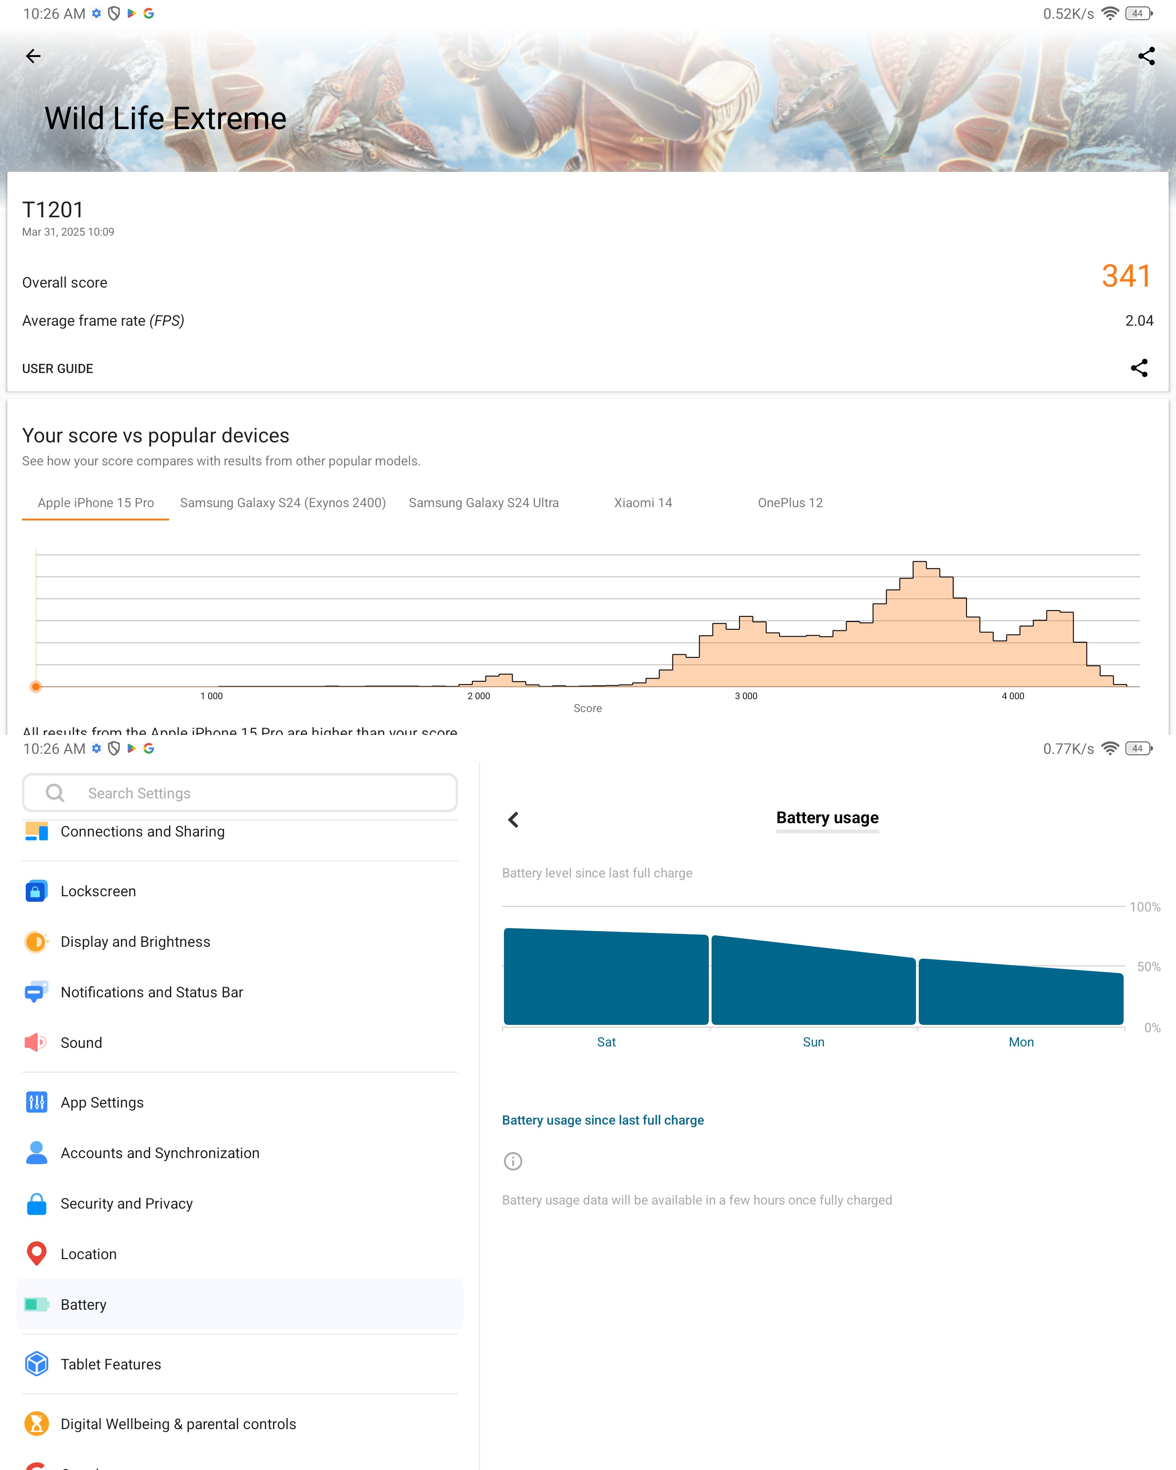Tap the Security and Privacy lock icon
The image size is (1176, 1470).
tap(36, 1204)
